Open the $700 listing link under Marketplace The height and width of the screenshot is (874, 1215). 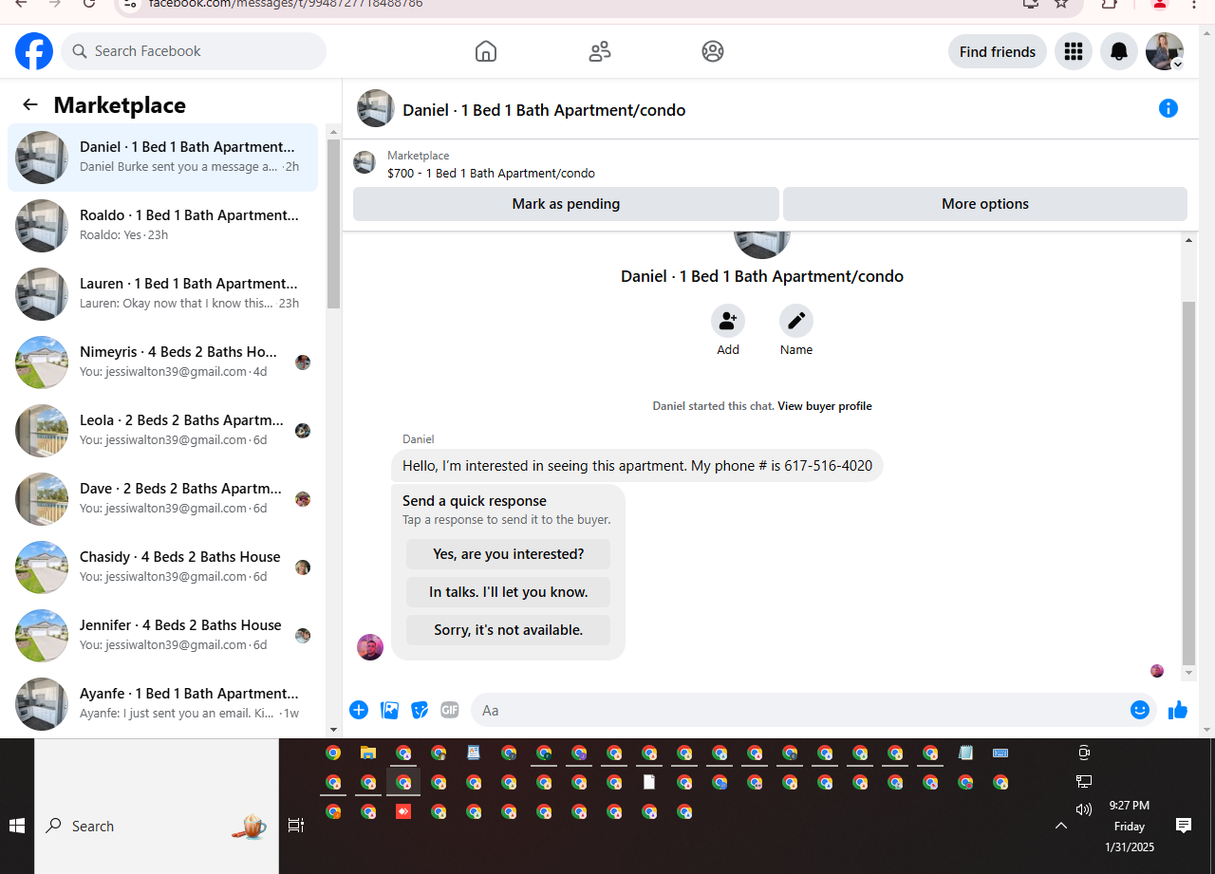(491, 174)
